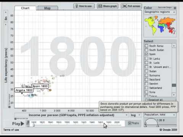Click the Angola 1800 bubble label
183x137 pixels.
coord(24,90)
